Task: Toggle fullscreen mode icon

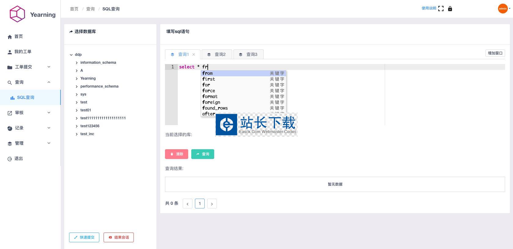Action: (x=441, y=9)
